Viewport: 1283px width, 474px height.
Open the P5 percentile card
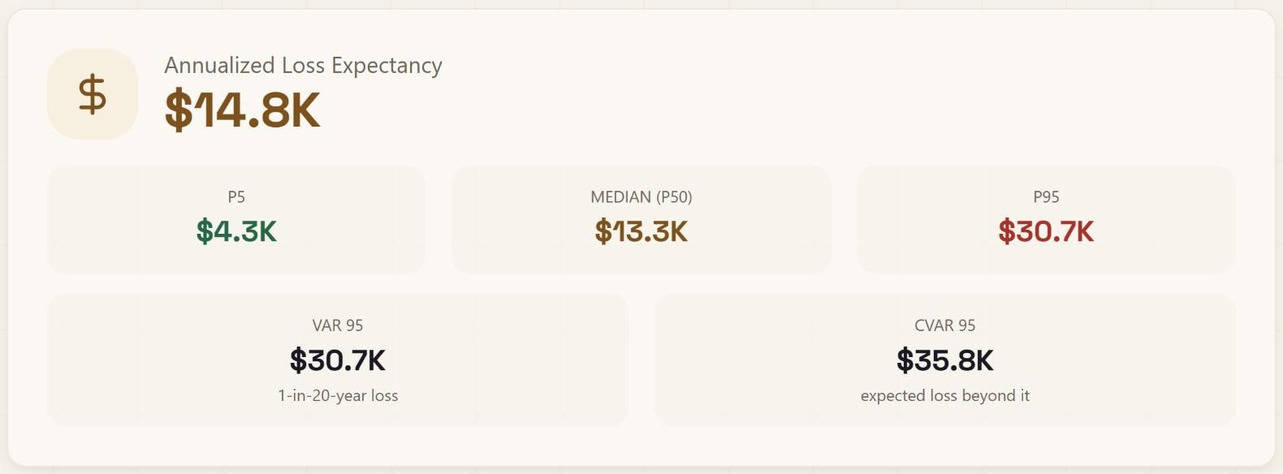pyautogui.click(x=236, y=220)
